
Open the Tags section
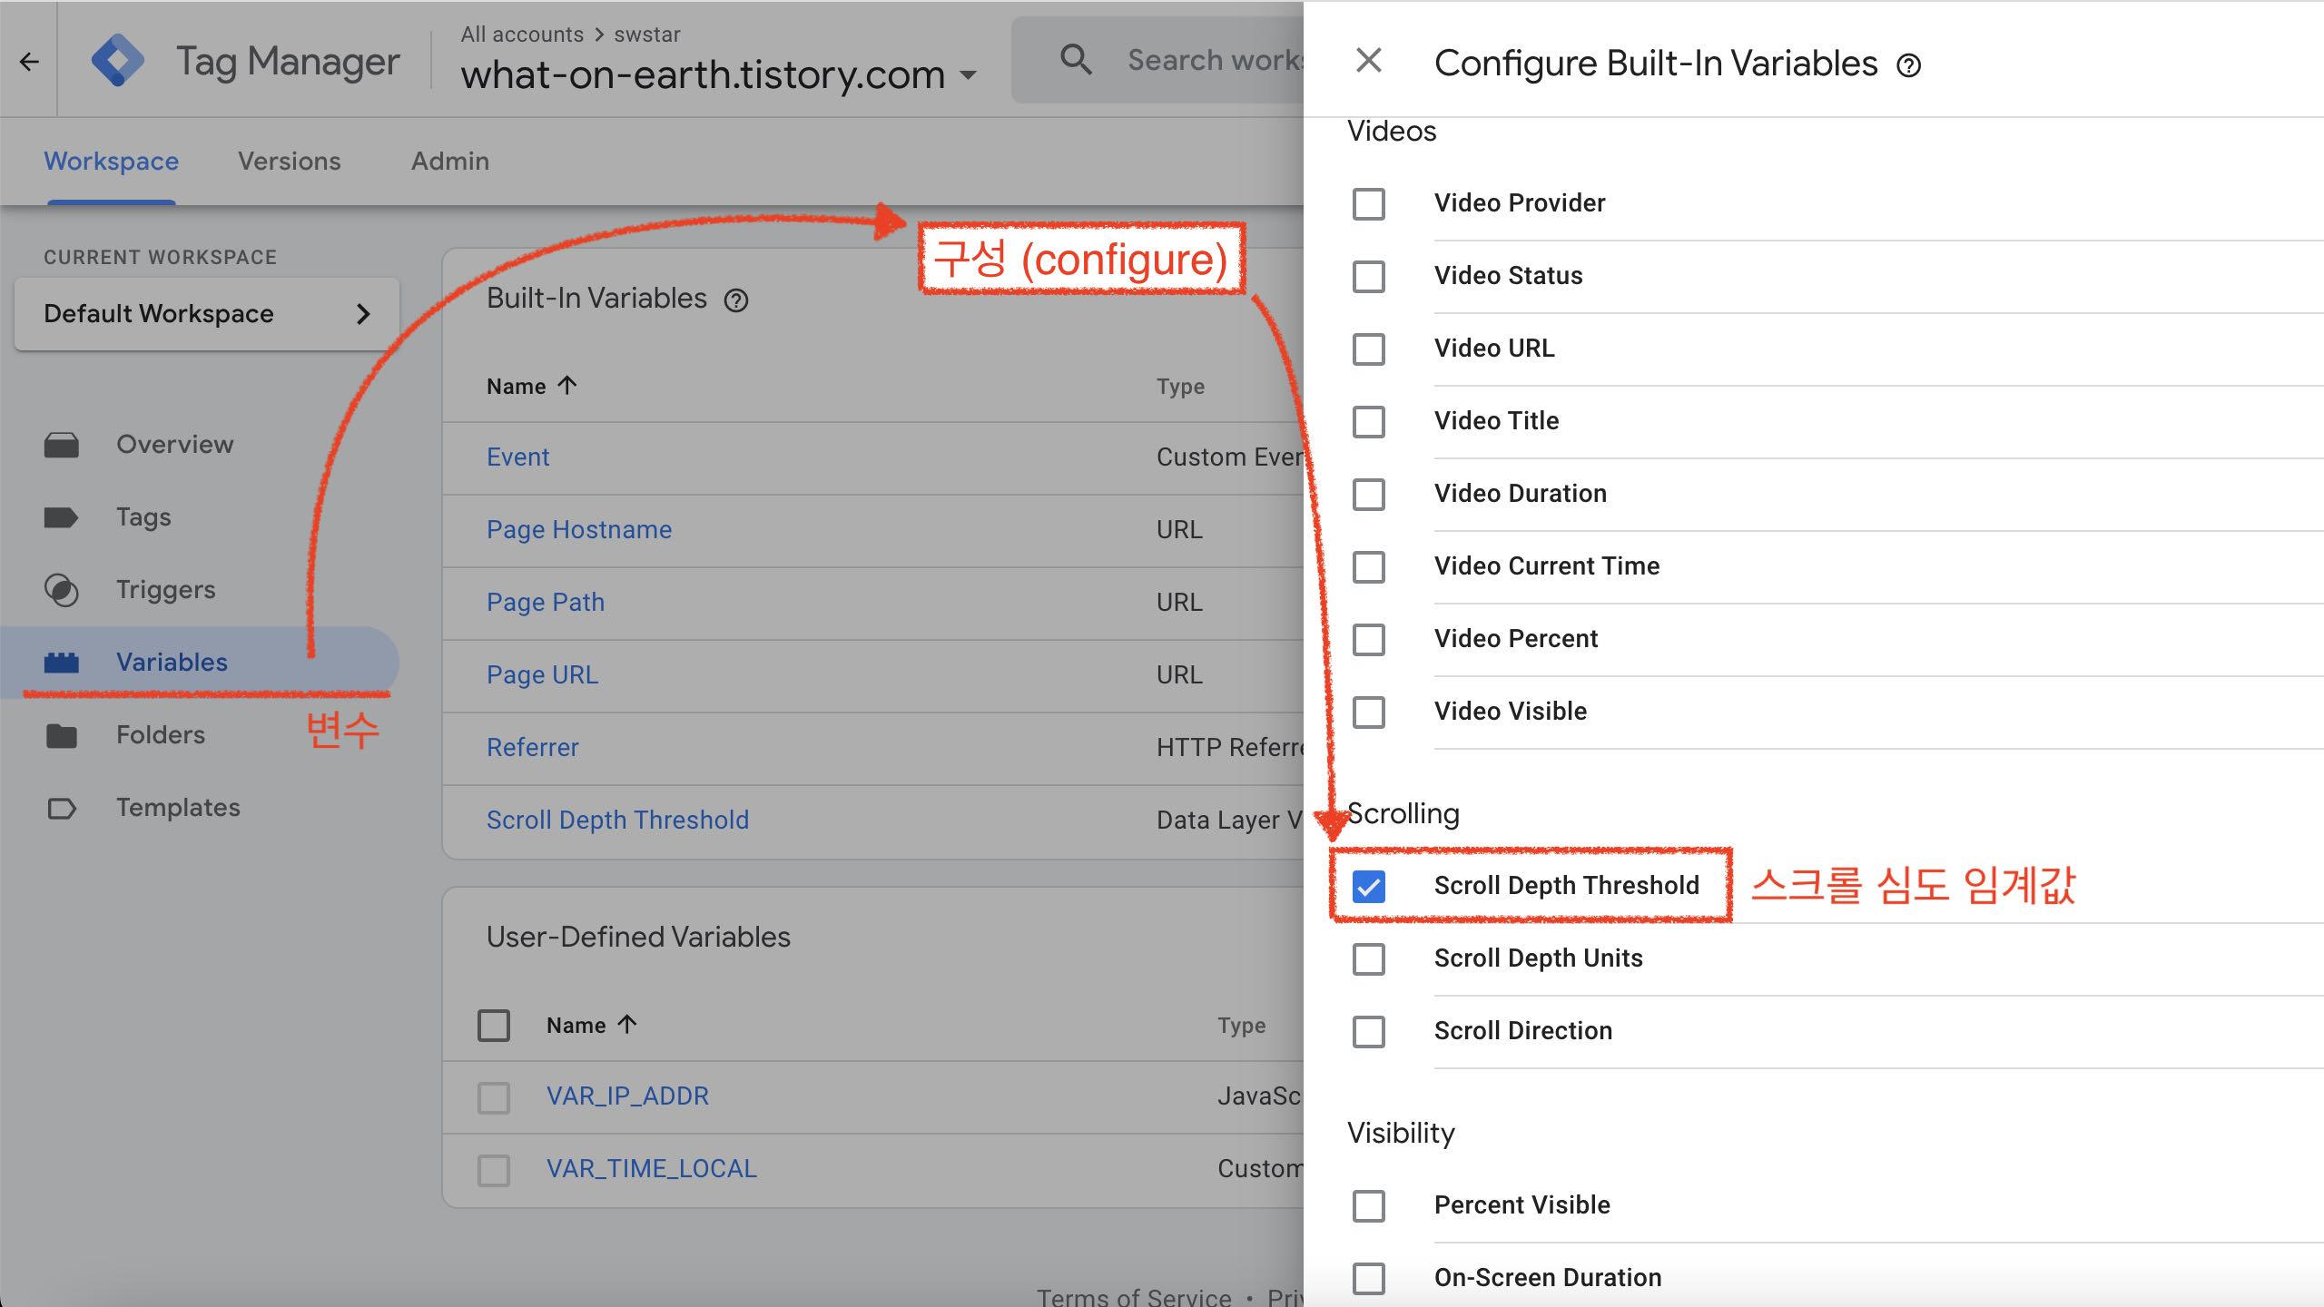click(143, 516)
